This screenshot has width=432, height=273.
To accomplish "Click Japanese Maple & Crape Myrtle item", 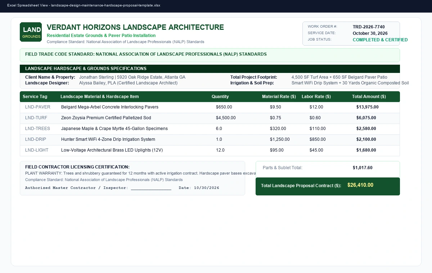I will (114, 129).
